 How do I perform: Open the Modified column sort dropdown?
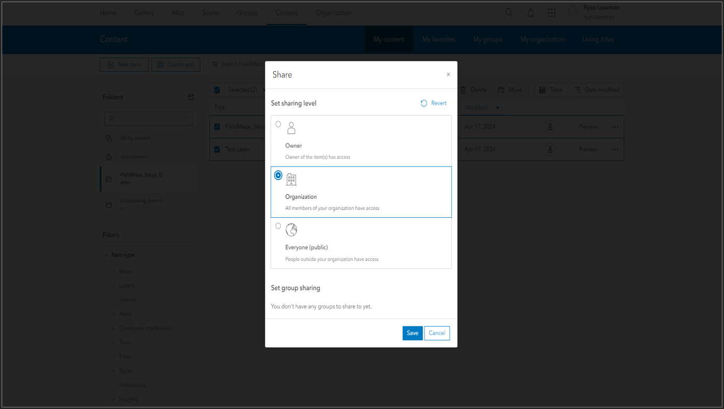pos(496,107)
